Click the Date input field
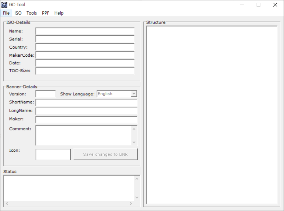Screen dimensions: 284x211 [x=85, y=63]
